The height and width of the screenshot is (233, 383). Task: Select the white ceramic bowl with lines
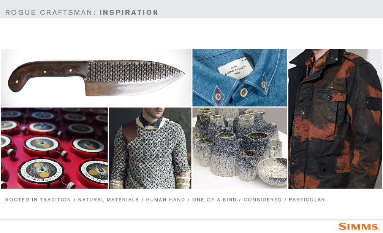click(x=272, y=171)
